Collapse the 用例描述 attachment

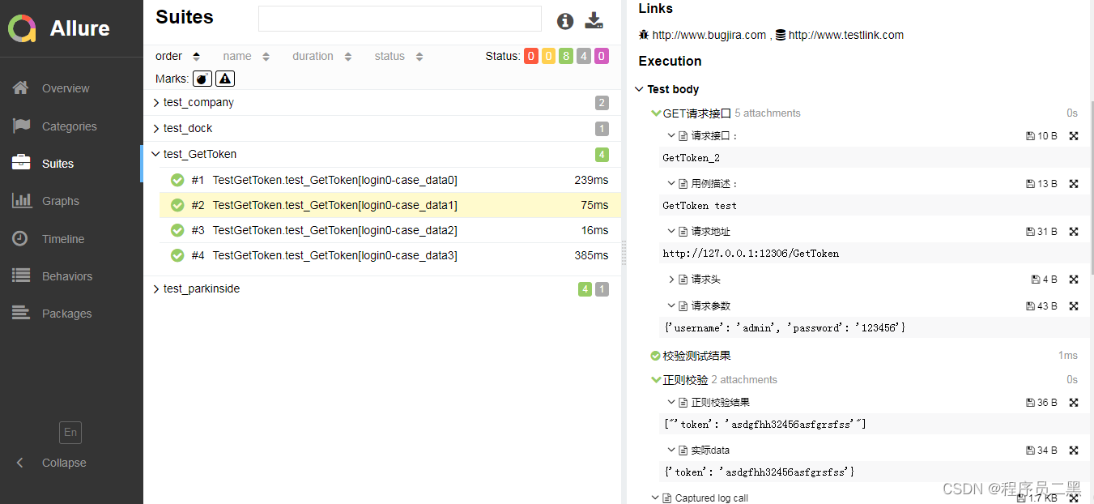tap(703, 184)
